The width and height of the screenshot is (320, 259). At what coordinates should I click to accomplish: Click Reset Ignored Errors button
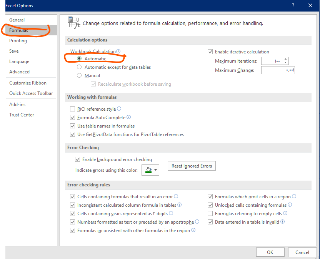pyautogui.click(x=192, y=166)
